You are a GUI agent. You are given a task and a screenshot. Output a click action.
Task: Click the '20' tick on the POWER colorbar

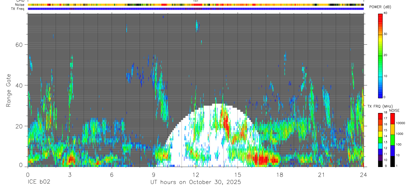coord(386,55)
